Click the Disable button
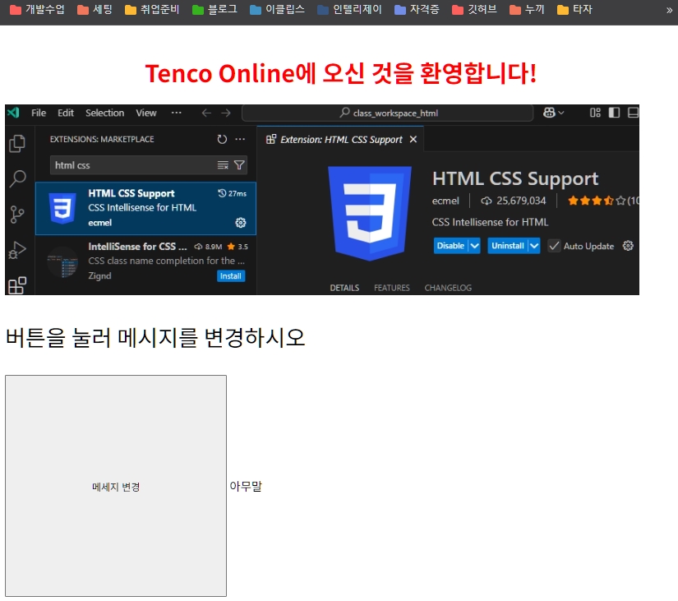Screen dimensions: 678x601 tap(450, 246)
